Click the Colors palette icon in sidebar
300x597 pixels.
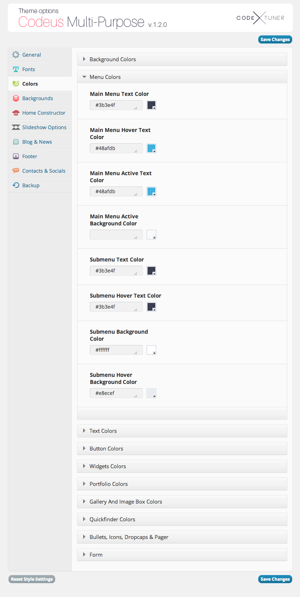coord(16,84)
